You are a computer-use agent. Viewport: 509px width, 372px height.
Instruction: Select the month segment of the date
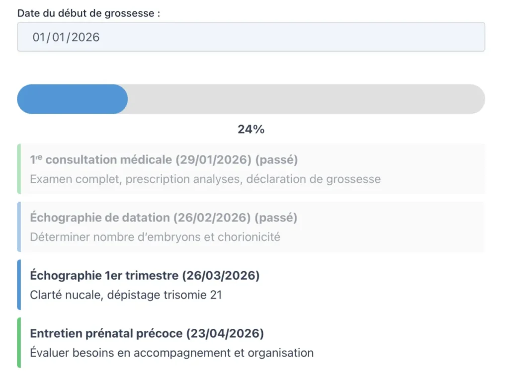click(58, 37)
